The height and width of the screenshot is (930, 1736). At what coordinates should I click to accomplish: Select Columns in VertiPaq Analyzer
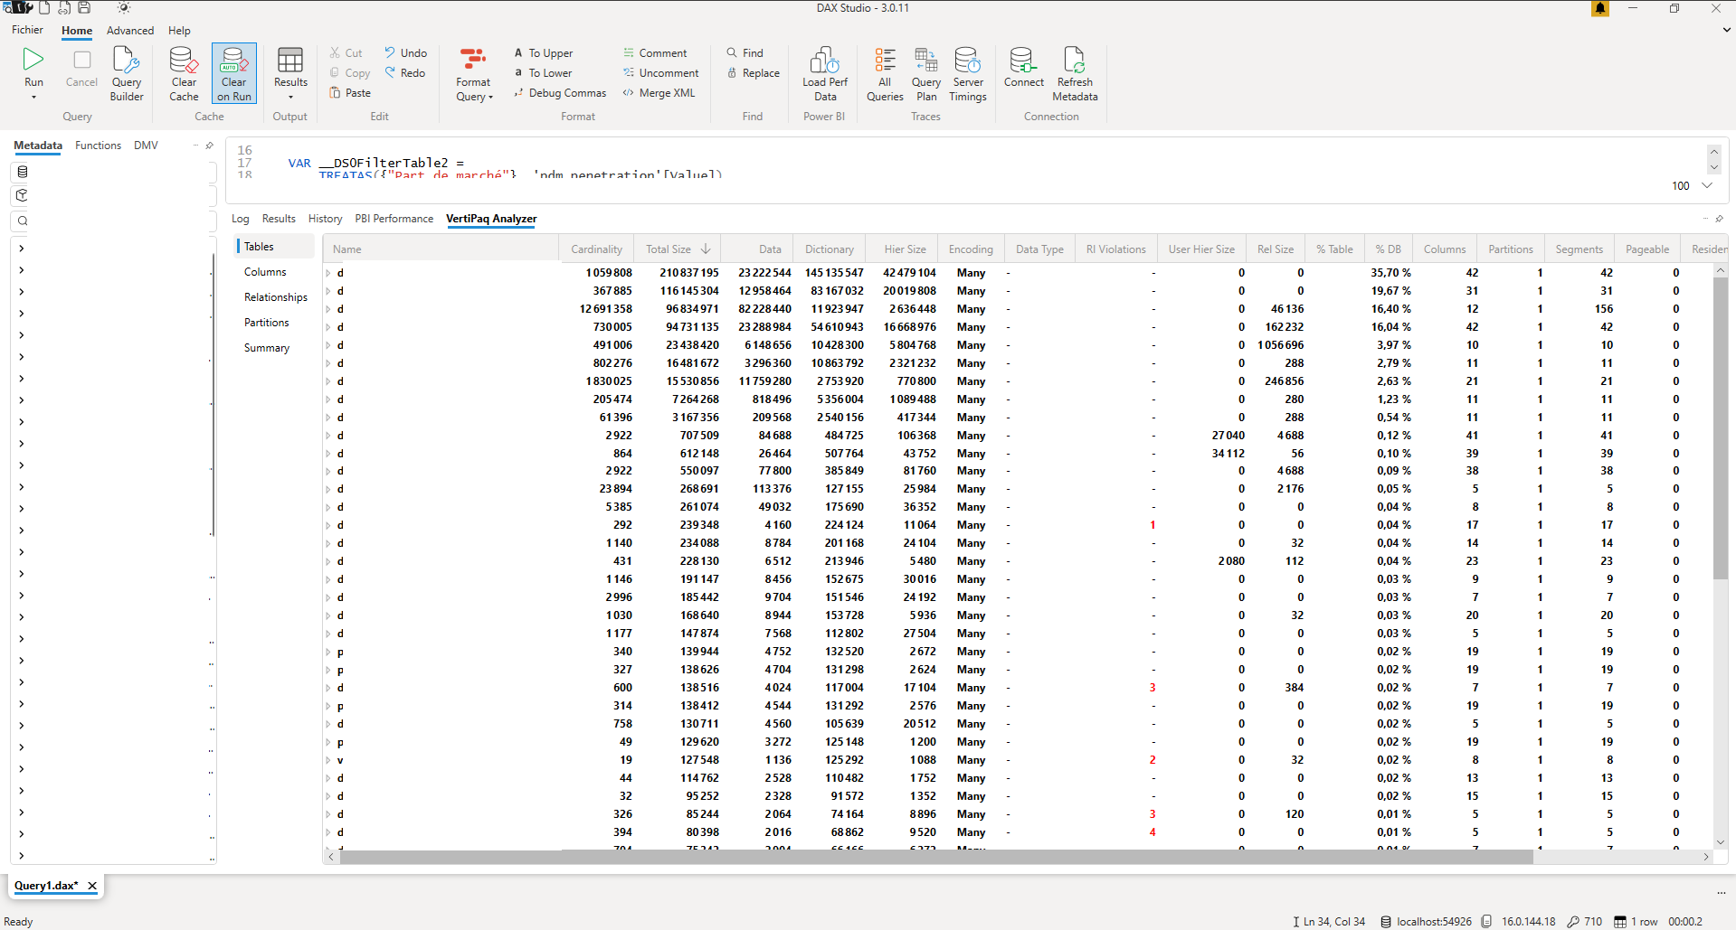tap(265, 272)
